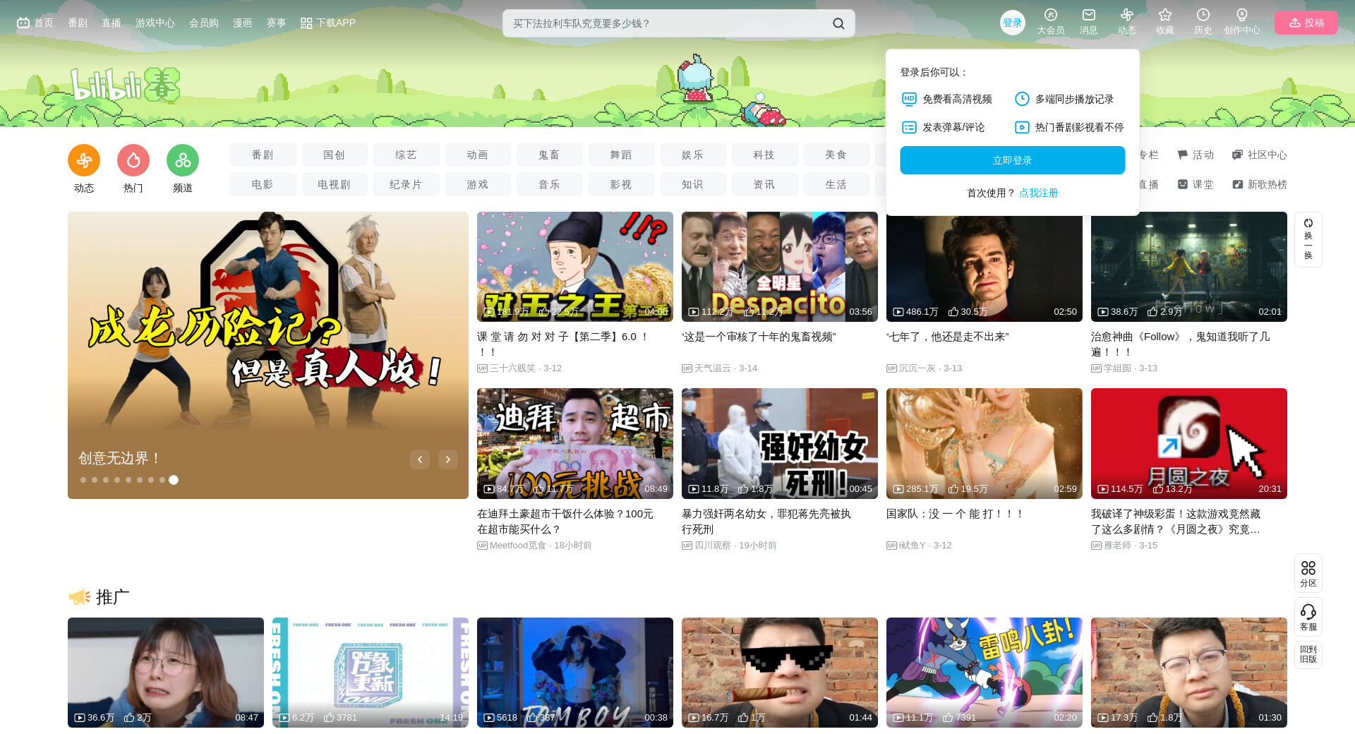Click the 点我注册 register link
This screenshot has width=1355, height=734.
(1038, 193)
